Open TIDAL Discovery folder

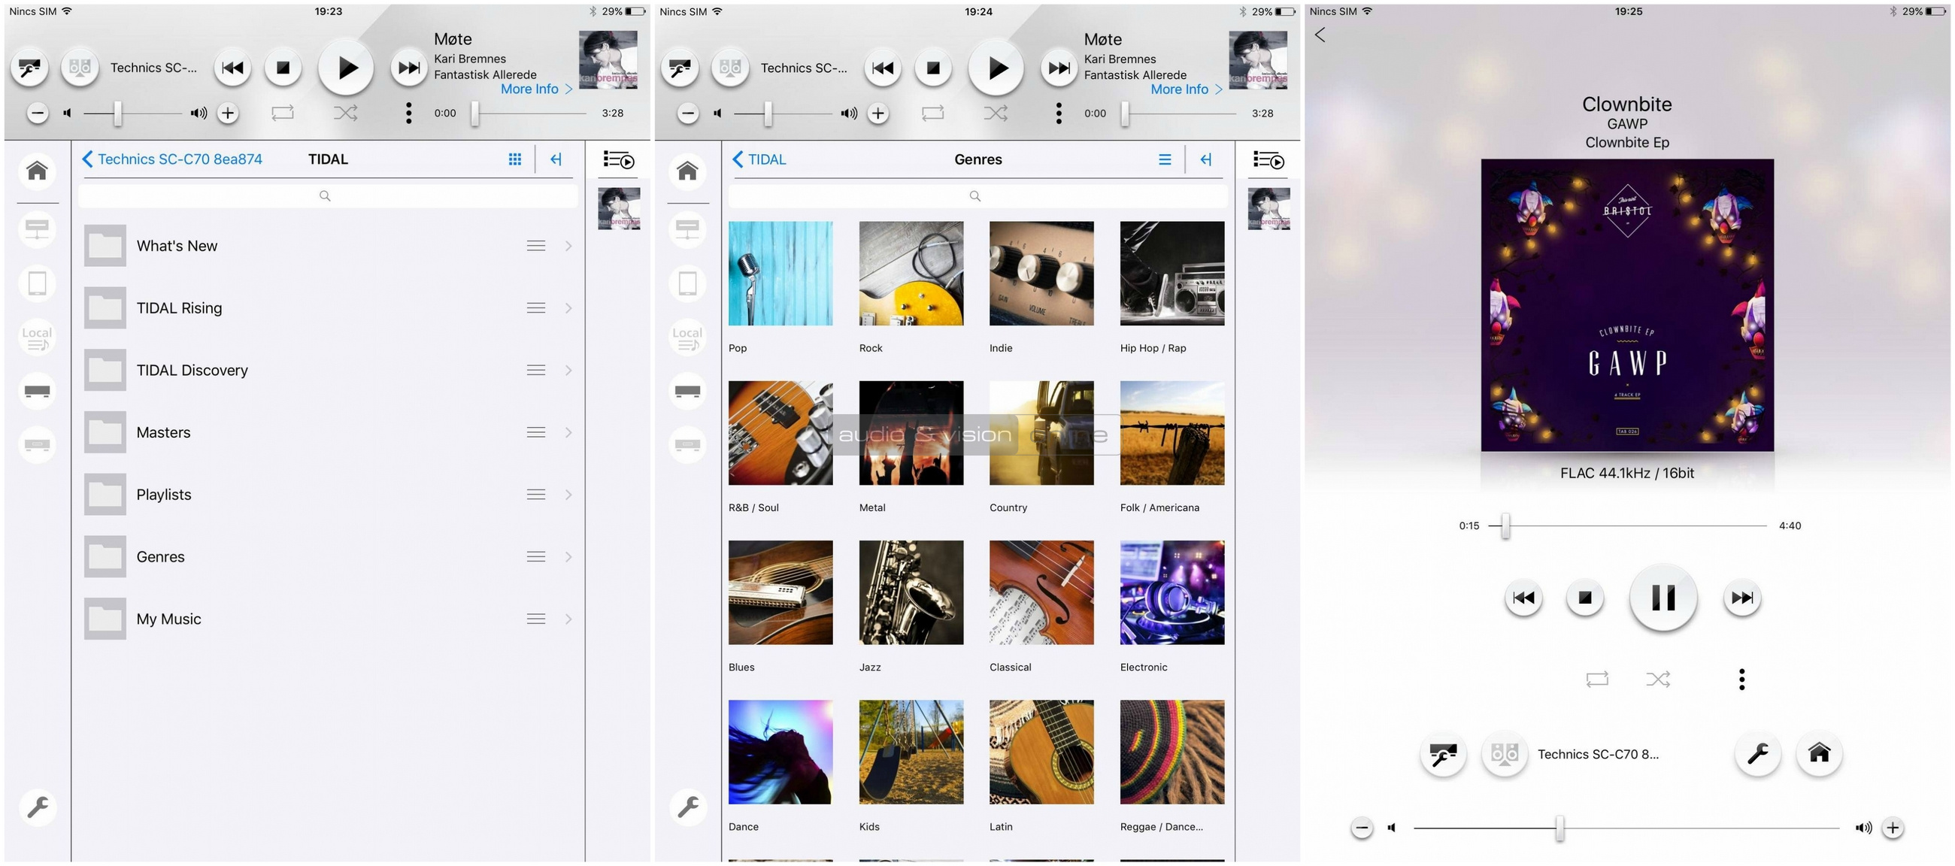tap(329, 371)
